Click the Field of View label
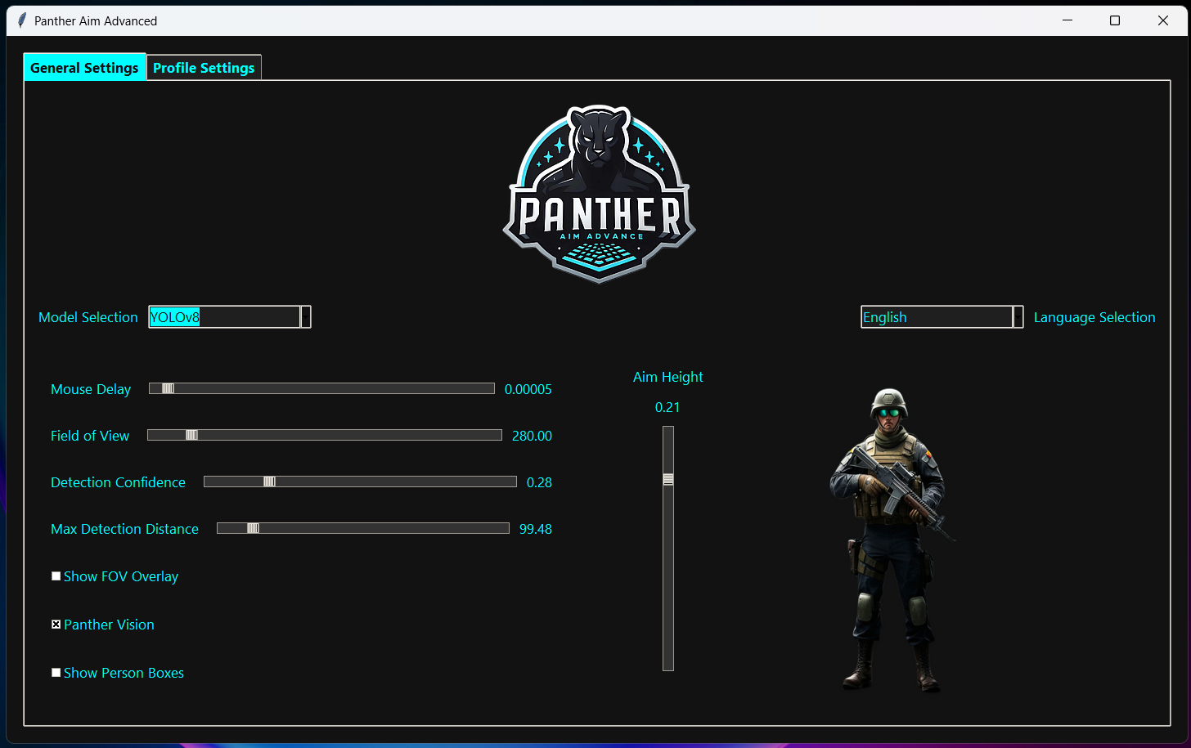The width and height of the screenshot is (1191, 748). coord(90,436)
